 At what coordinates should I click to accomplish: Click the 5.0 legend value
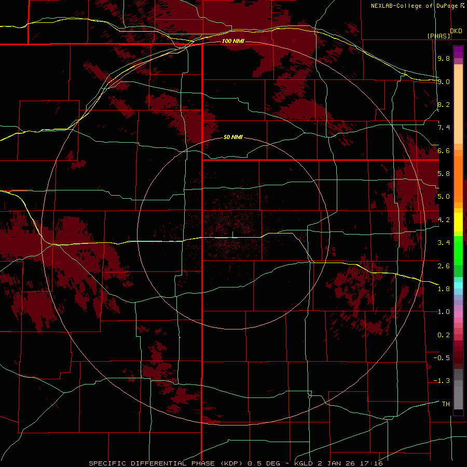point(444,197)
